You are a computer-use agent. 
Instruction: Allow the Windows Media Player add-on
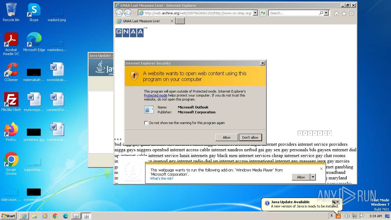[301, 177]
